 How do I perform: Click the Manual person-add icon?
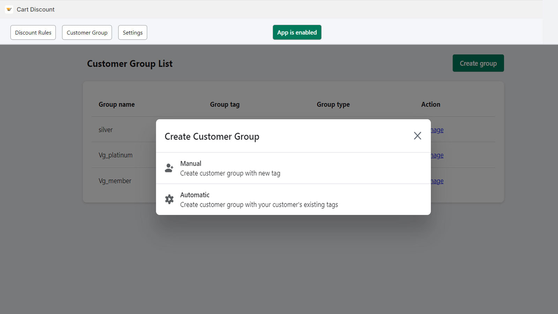pyautogui.click(x=169, y=168)
